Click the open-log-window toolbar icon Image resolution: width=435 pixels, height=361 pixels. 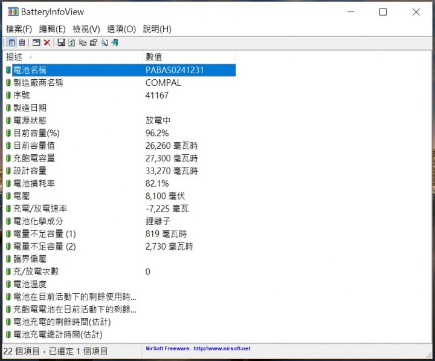tap(36, 42)
